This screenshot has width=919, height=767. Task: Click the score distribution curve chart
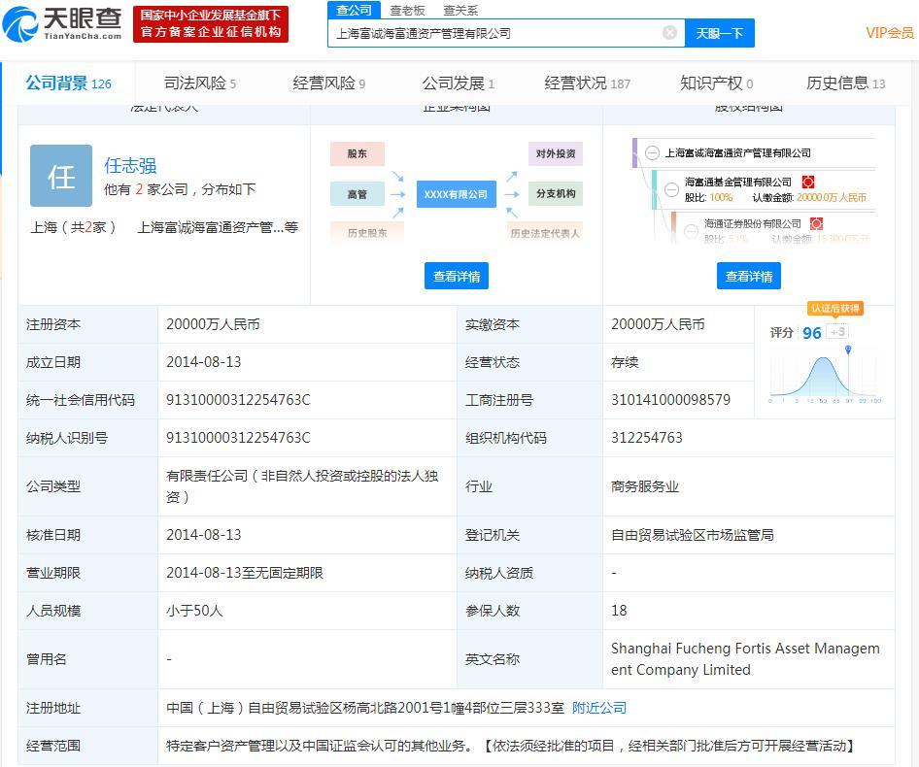click(x=825, y=376)
